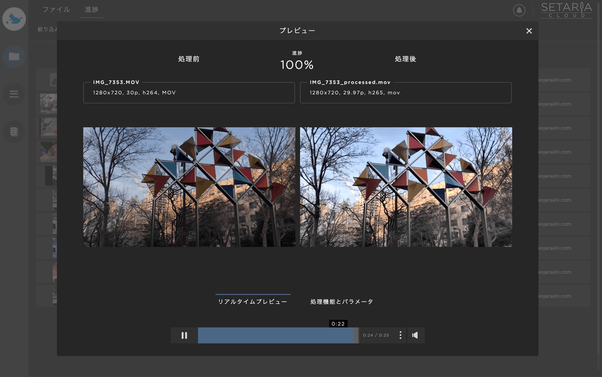Click the 0:24 / 0:25 time display

[x=375, y=335]
